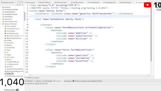Click the SuiteLevelExecution.xml file icon
The image size is (161, 91).
point(5,76)
